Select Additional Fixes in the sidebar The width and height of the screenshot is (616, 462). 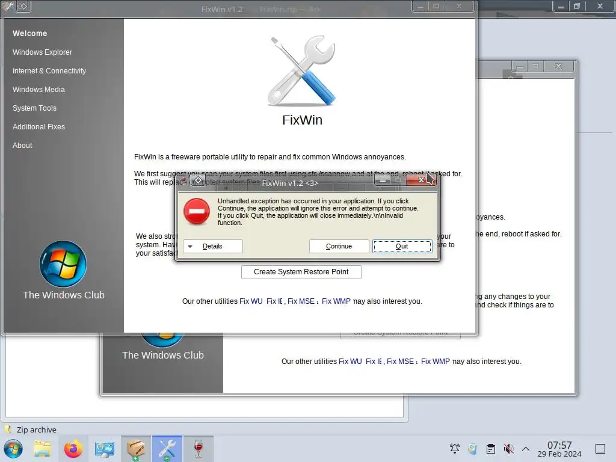click(x=38, y=127)
